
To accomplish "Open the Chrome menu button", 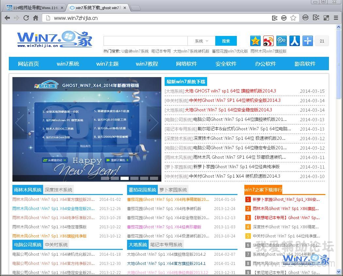I will click(x=336, y=18).
